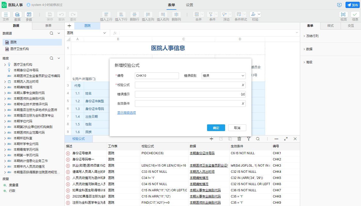The width and height of the screenshot is (361, 206).
Task: Open the 错误级别 severity dropdown
Action: click(x=223, y=76)
